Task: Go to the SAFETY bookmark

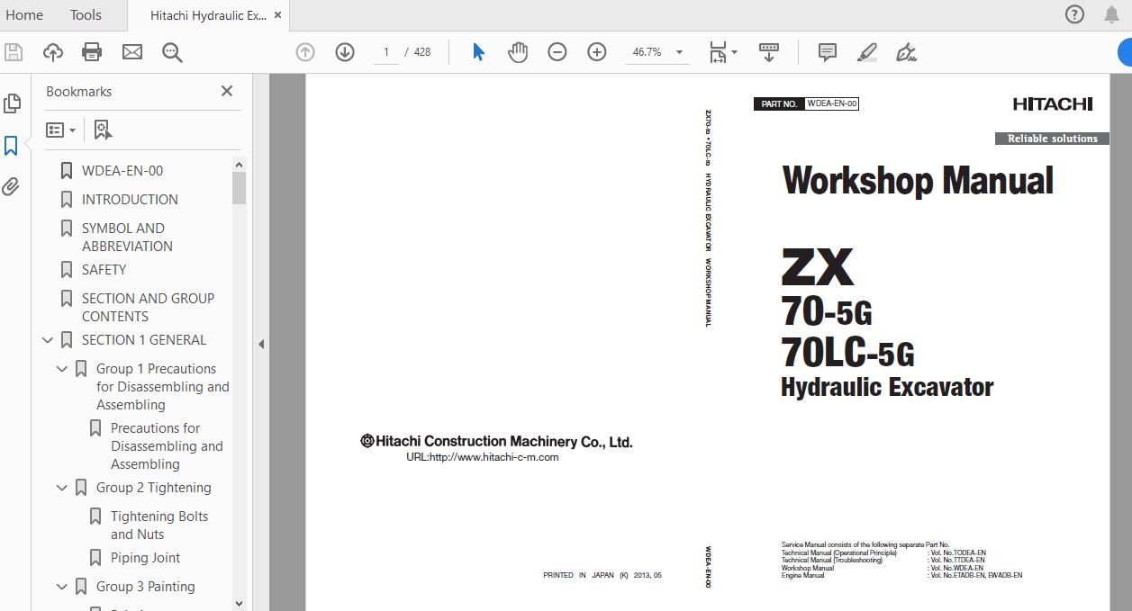Action: [104, 270]
